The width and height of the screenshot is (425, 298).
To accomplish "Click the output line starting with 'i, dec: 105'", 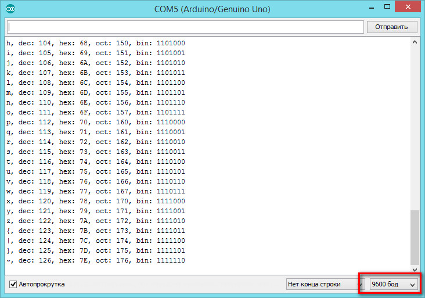I will point(96,53).
